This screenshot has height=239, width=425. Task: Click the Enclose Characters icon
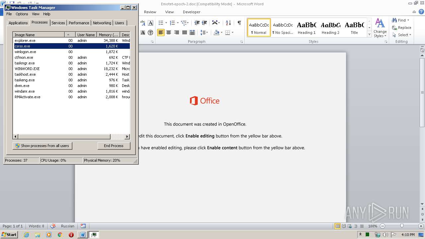[x=150, y=32]
